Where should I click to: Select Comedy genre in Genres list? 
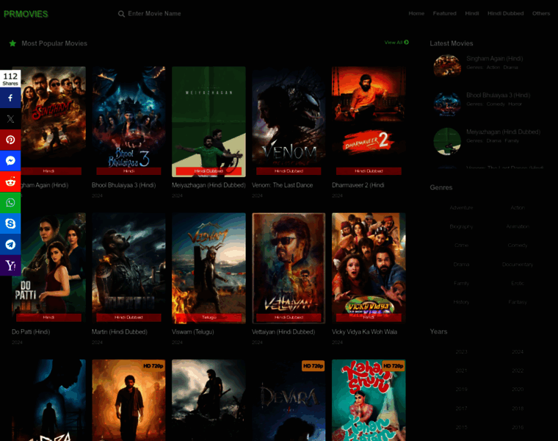tap(518, 245)
